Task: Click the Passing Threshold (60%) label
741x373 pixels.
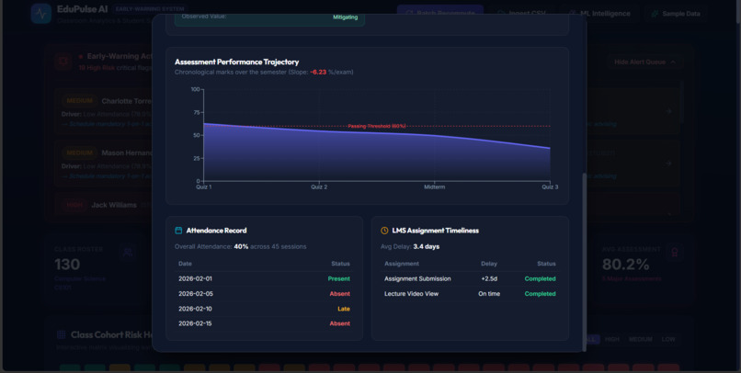Action: (377, 126)
